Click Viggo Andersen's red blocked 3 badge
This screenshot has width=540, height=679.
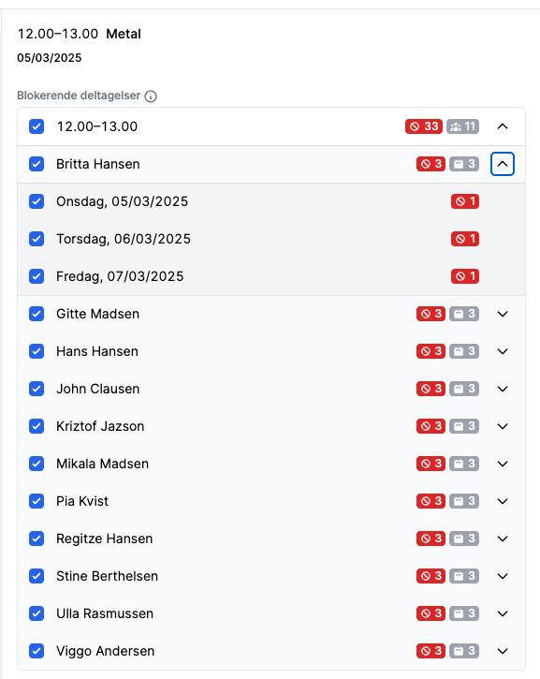431,651
